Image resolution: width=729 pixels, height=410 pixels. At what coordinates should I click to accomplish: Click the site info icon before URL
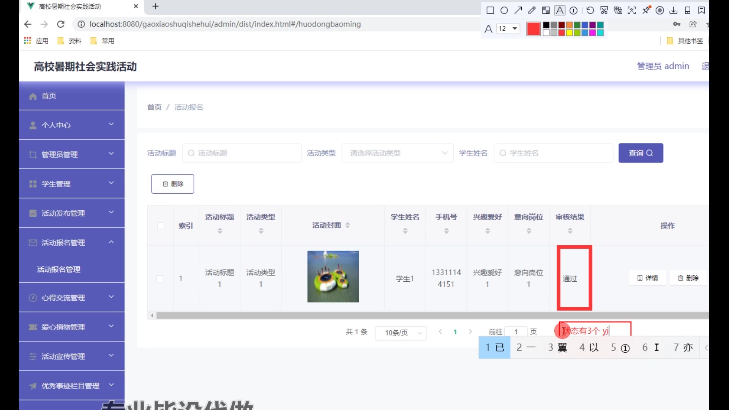coord(81,24)
